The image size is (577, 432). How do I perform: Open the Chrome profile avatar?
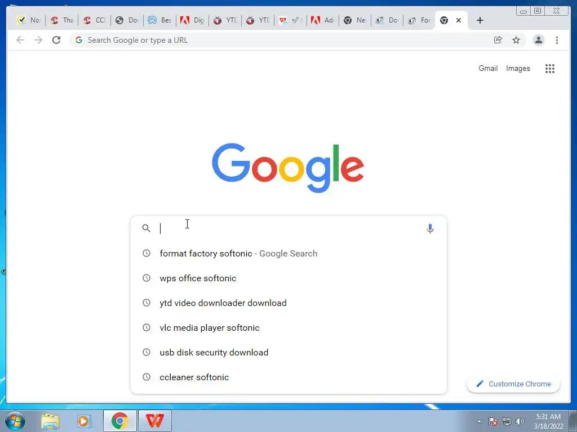(x=538, y=40)
